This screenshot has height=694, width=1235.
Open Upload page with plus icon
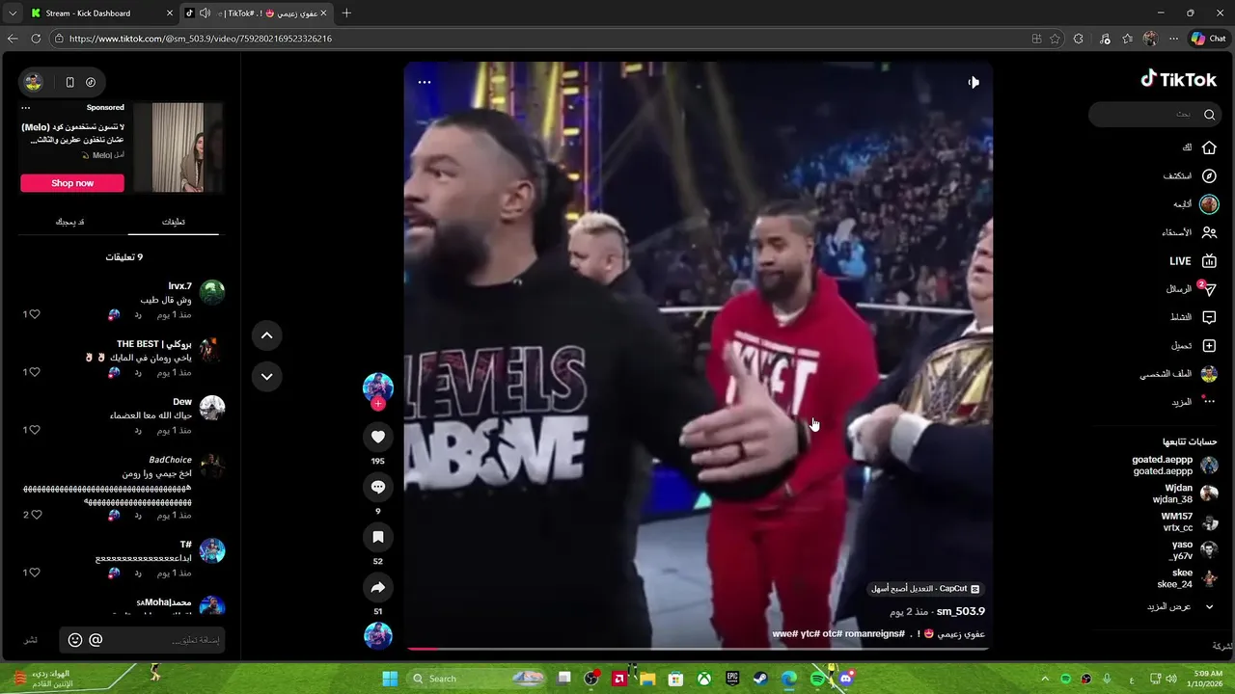pyautogui.click(x=1194, y=345)
